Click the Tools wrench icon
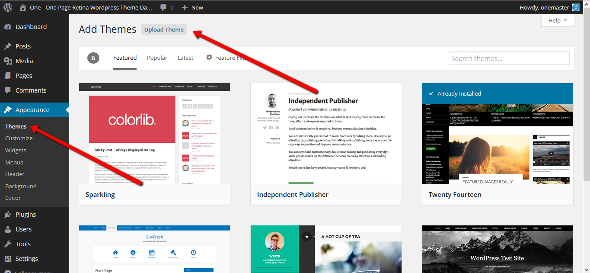Screen dimensions: 590x273 (8, 244)
